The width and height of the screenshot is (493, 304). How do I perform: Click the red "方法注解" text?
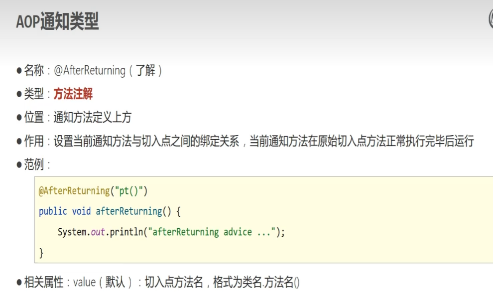tap(73, 94)
